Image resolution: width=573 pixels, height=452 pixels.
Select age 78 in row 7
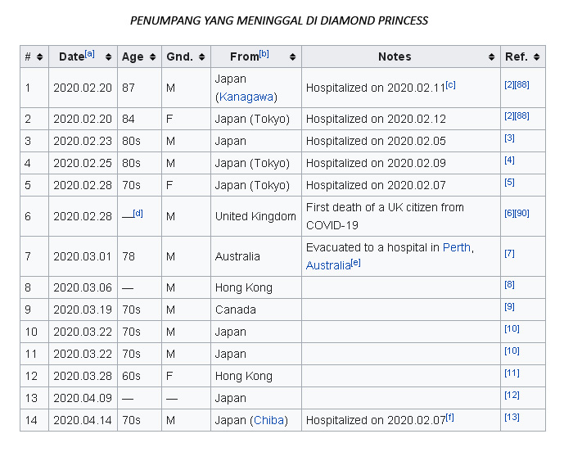coord(129,257)
